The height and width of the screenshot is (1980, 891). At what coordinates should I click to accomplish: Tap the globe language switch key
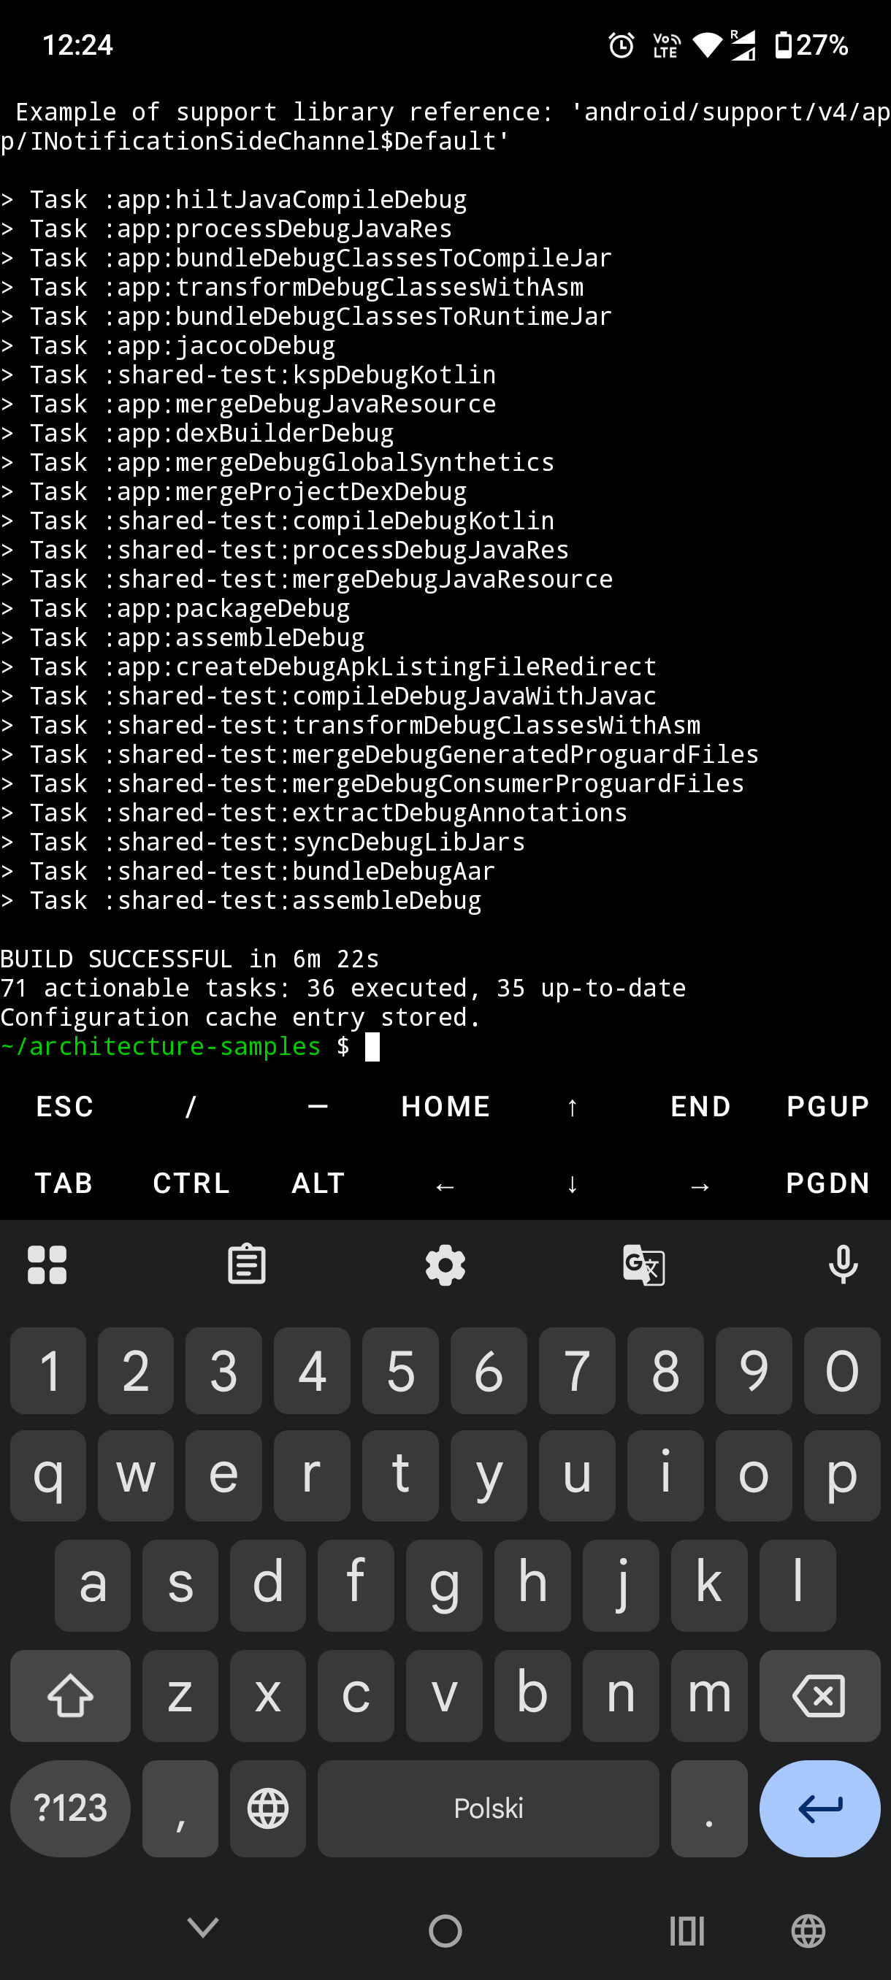coord(267,1808)
